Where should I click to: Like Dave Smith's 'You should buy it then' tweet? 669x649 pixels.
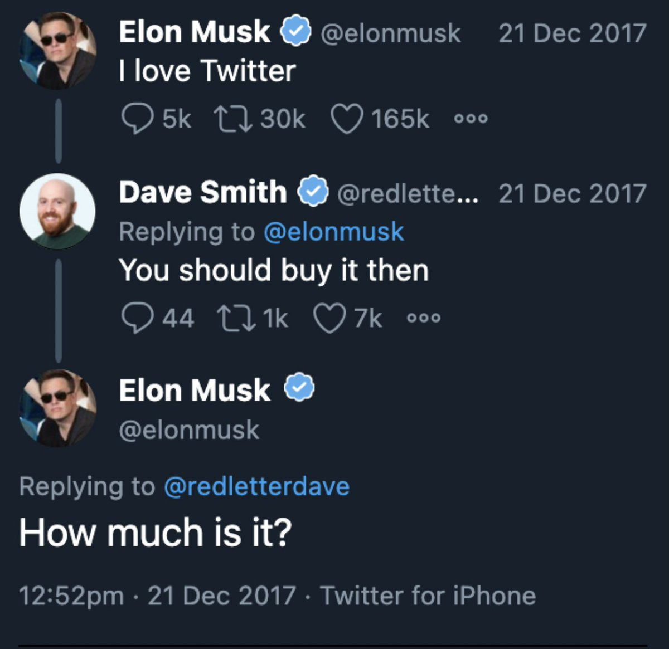click(x=330, y=316)
